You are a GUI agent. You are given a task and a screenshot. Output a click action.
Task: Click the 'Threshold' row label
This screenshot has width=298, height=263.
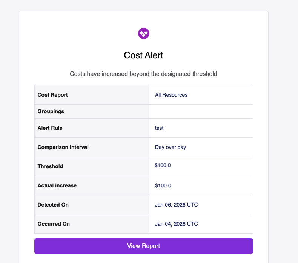click(x=50, y=166)
